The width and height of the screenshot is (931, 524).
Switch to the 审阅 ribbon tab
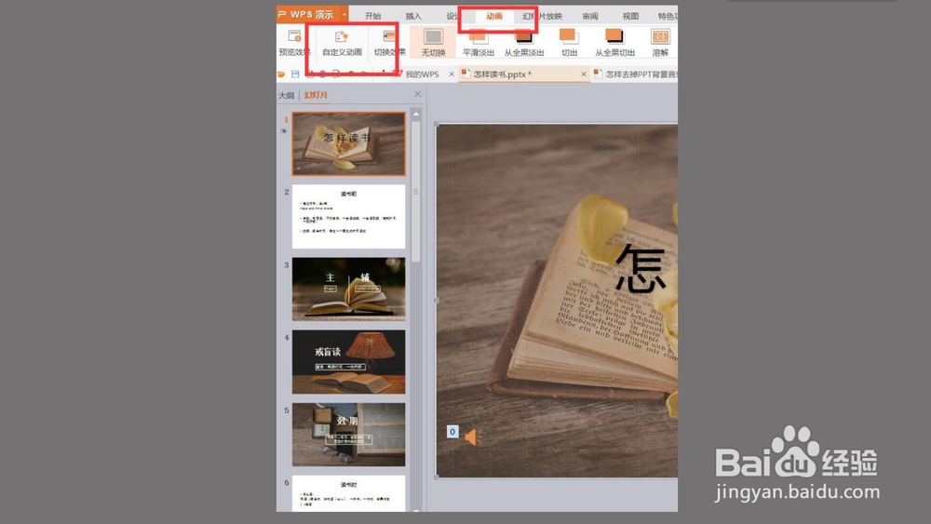[x=590, y=16]
